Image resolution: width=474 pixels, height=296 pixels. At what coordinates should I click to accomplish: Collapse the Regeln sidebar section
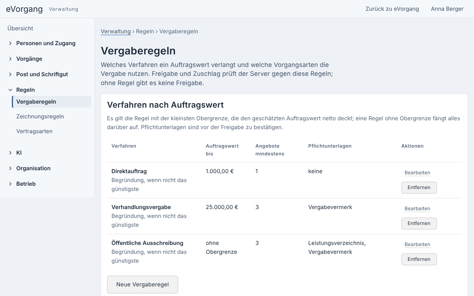pyautogui.click(x=47, y=90)
